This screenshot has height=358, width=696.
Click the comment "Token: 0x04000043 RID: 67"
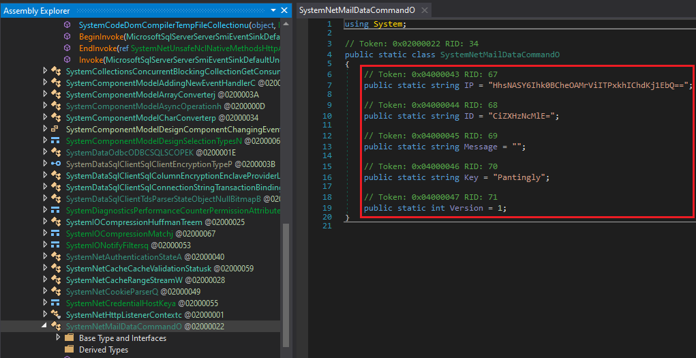tap(431, 74)
